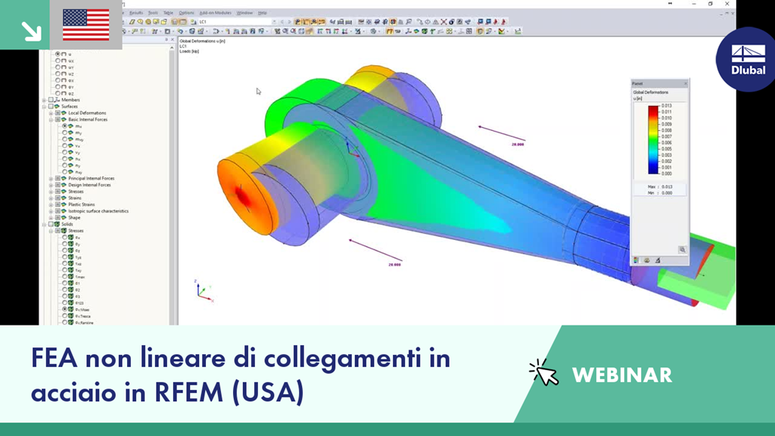Select the nxy internal force radio button

(65, 172)
